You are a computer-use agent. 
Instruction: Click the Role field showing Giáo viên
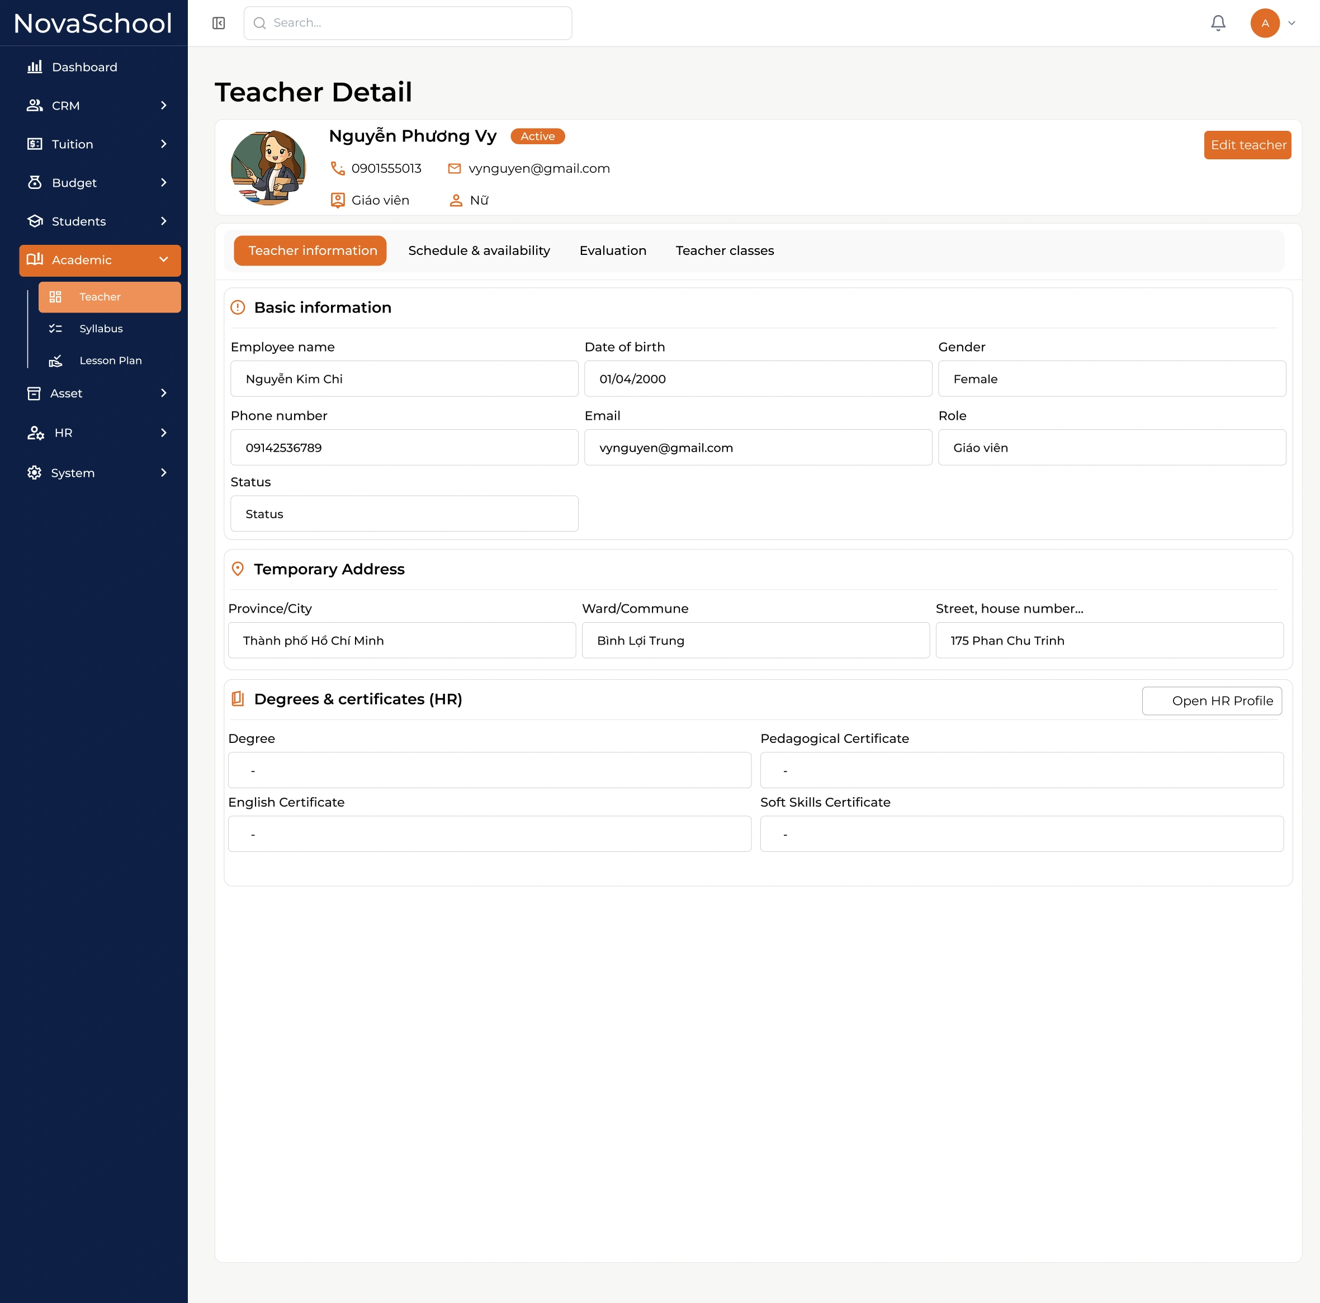click(x=1112, y=448)
